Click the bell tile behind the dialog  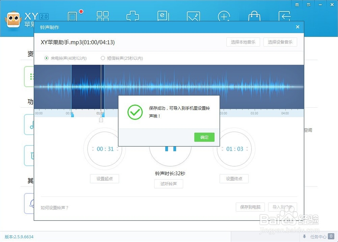click(x=29, y=203)
